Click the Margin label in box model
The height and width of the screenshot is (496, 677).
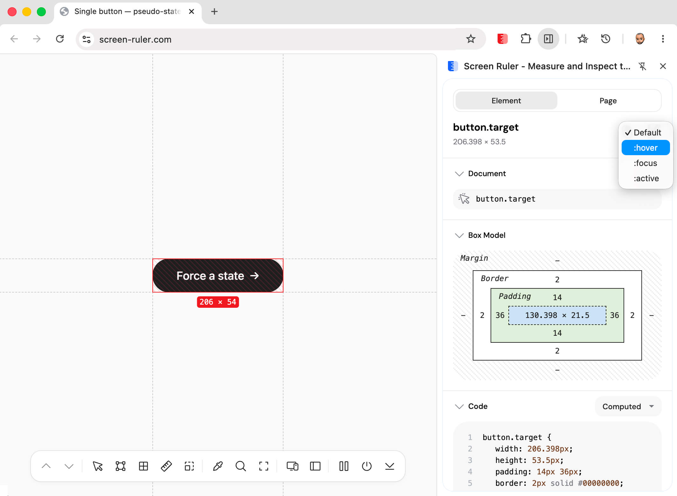tap(474, 258)
